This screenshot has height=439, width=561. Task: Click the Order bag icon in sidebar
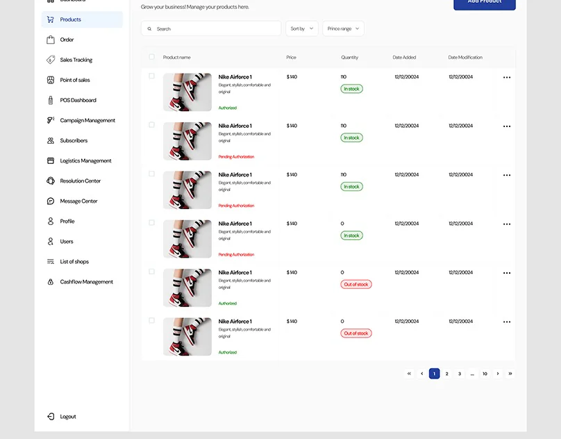click(51, 40)
